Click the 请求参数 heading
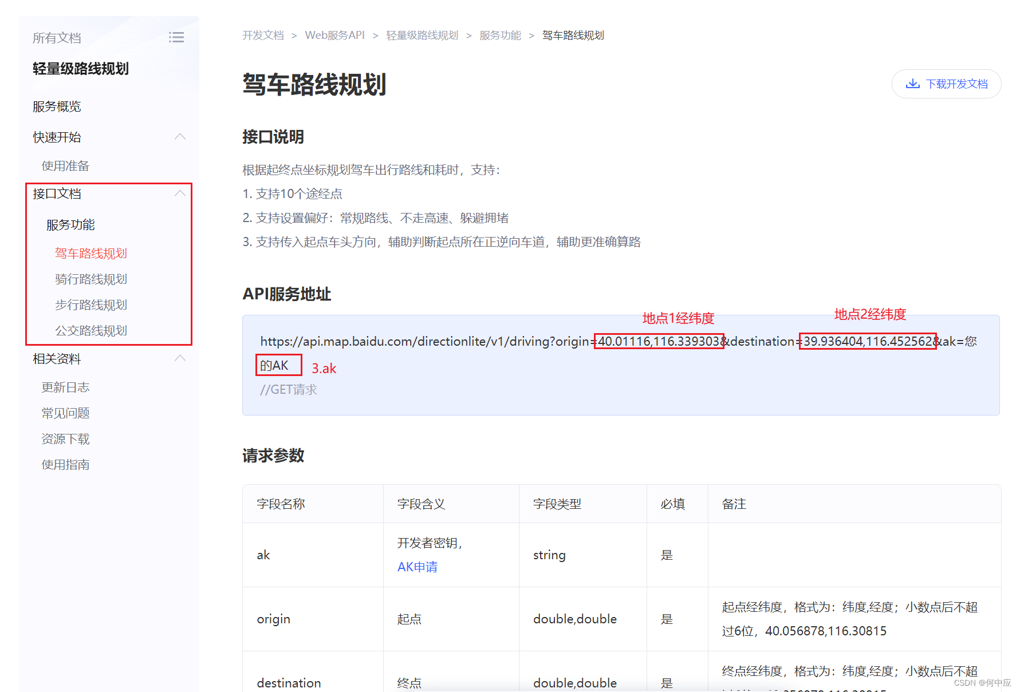The height and width of the screenshot is (692, 1020). coord(273,456)
